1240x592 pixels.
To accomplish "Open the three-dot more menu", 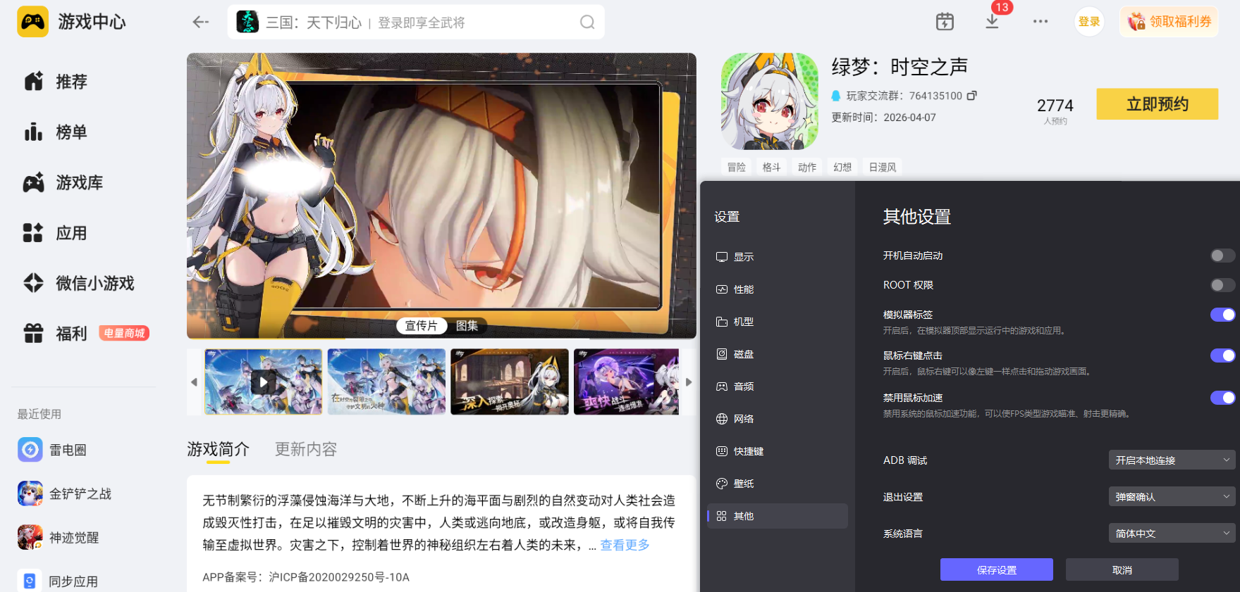I will tap(1041, 22).
